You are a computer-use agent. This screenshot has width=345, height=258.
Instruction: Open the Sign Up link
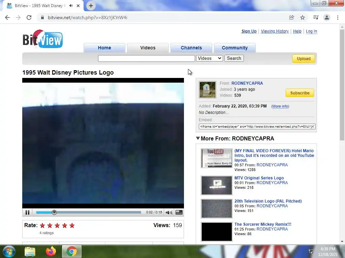point(249,31)
